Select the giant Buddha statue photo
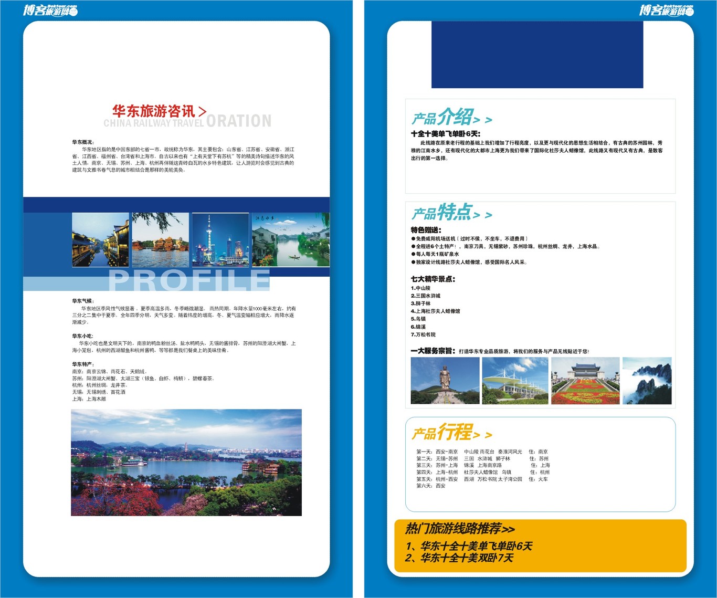Viewport: 717px width, 598px height. [445, 381]
